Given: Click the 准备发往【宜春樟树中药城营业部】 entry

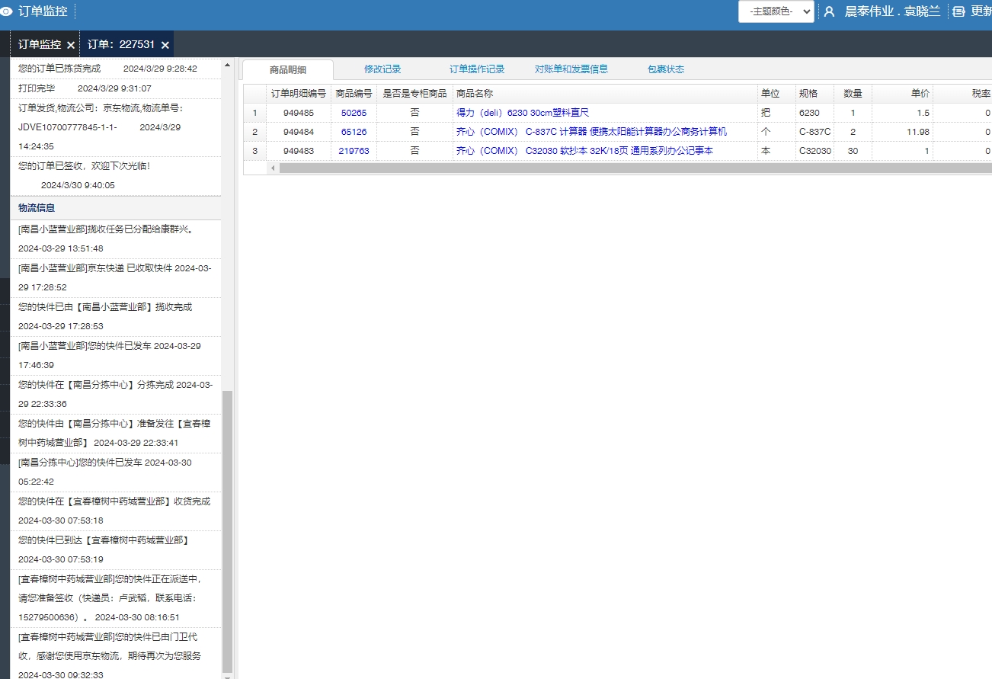Looking at the screenshot, I should click(116, 434).
